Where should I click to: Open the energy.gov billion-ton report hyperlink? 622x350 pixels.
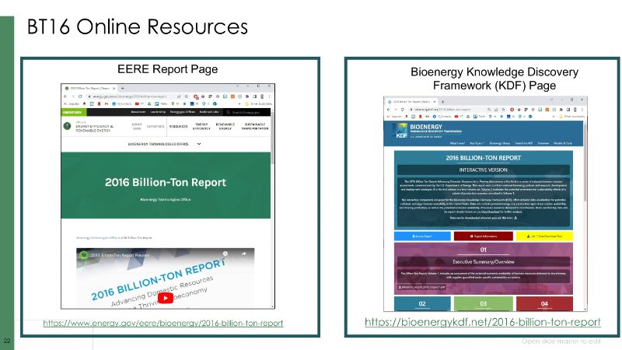point(162,323)
